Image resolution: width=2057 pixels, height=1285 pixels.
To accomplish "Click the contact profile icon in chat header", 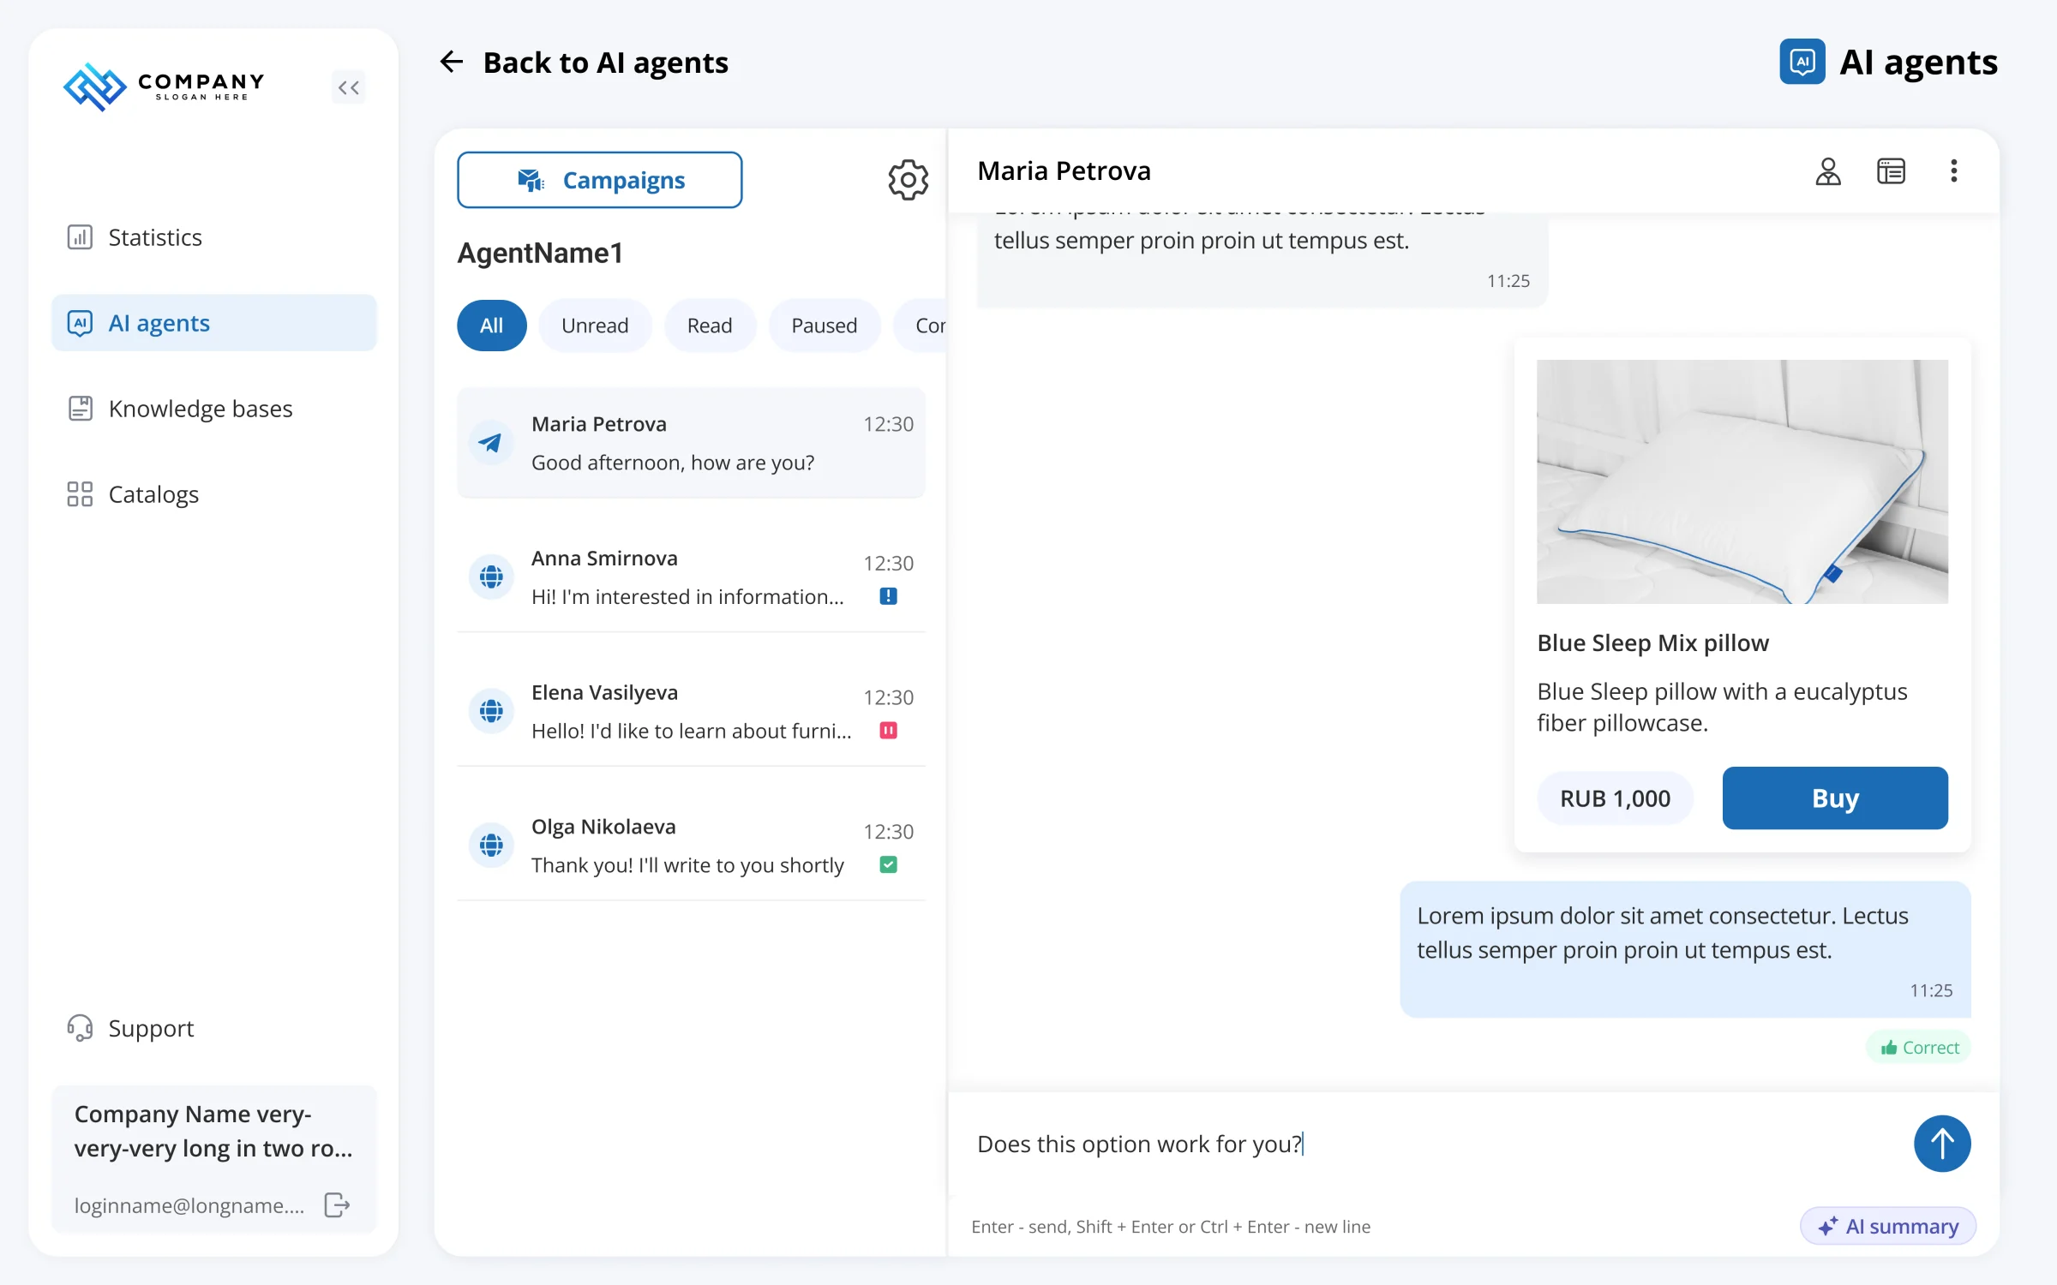I will (1827, 171).
